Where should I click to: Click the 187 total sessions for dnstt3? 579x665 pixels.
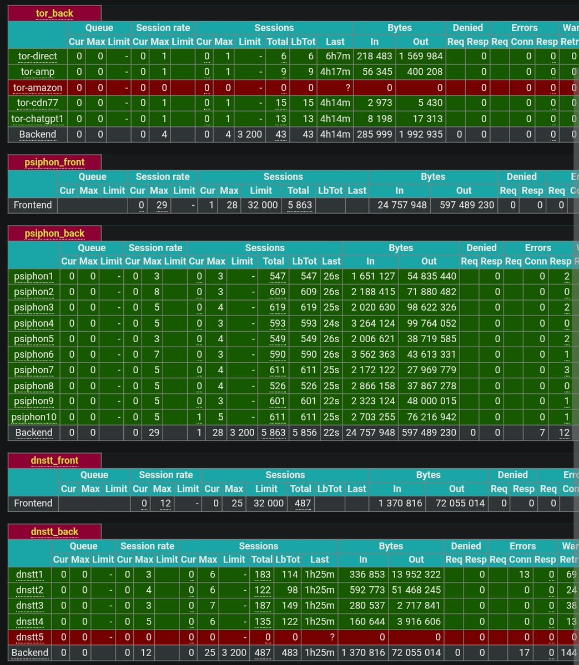263,605
